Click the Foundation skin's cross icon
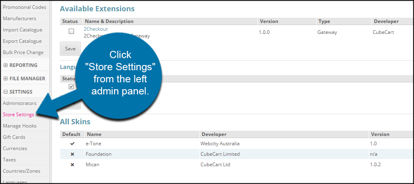Screen dimensions: 414x184 (x=72, y=154)
